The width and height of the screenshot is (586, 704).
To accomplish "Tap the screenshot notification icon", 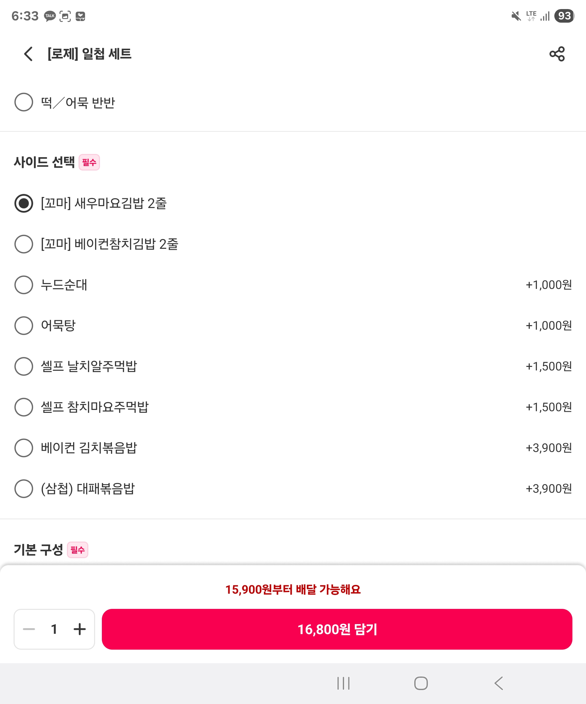I will 65,16.
